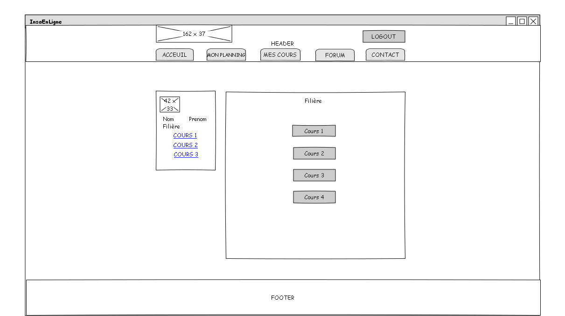565x316 pixels.
Task: Choose the Cours 4 button
Action: pyautogui.click(x=314, y=197)
